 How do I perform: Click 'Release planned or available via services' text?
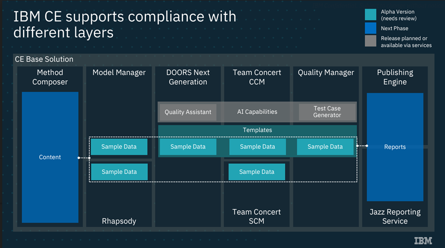coord(406,42)
